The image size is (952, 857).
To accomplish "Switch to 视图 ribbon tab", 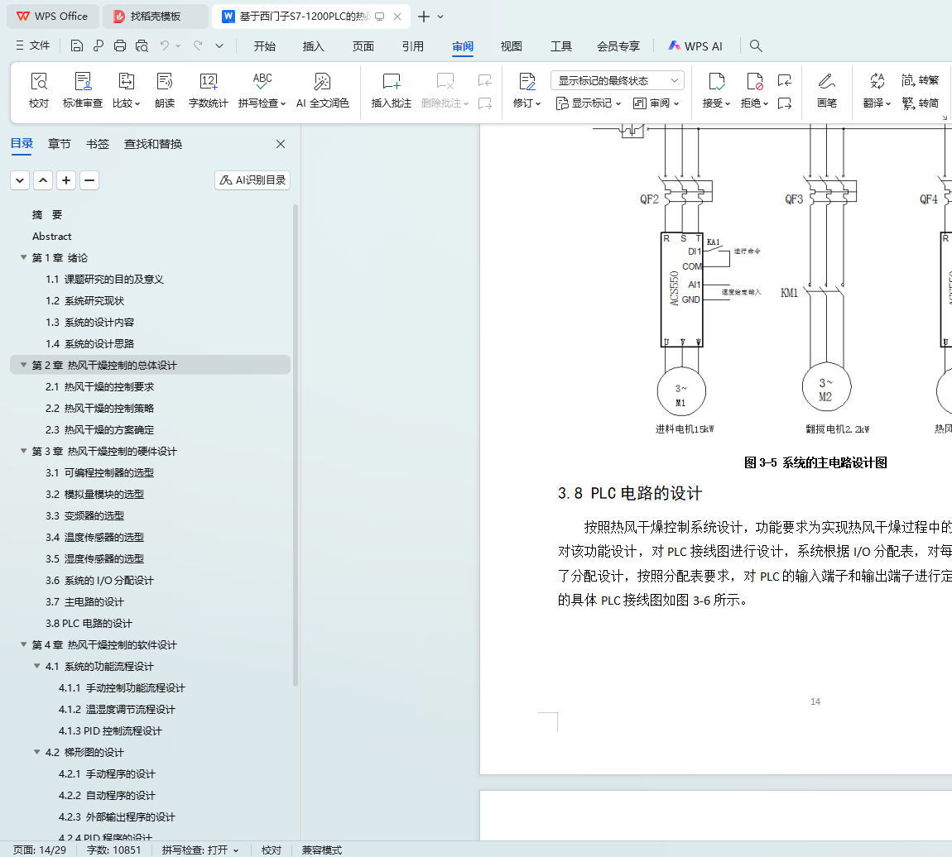I will click(x=512, y=46).
